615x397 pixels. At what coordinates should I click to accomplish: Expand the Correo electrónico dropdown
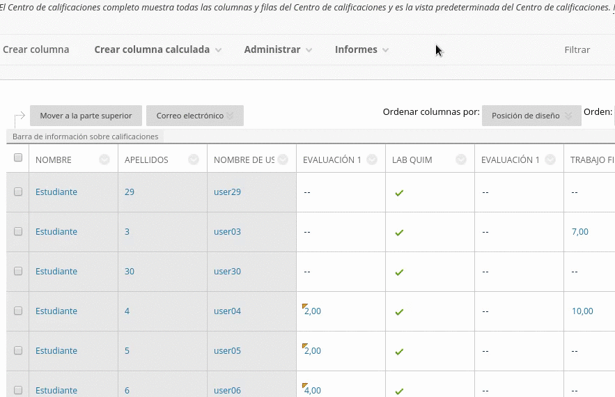pyautogui.click(x=194, y=116)
